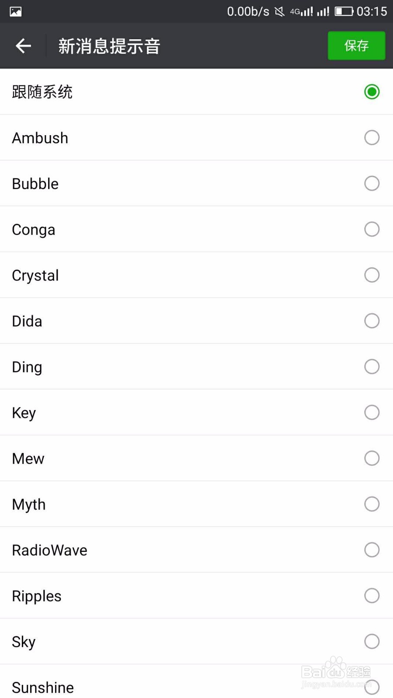The height and width of the screenshot is (698, 393).
Task: Tap the picture icon in status bar
Action: [16, 12]
